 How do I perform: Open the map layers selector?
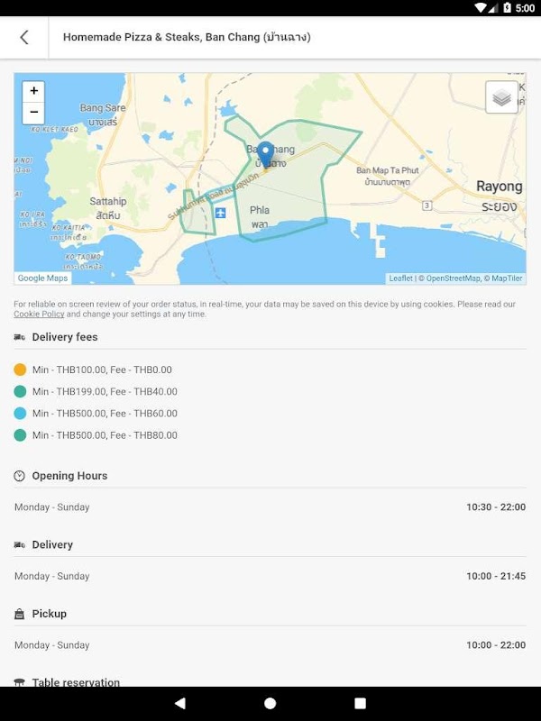coord(501,97)
